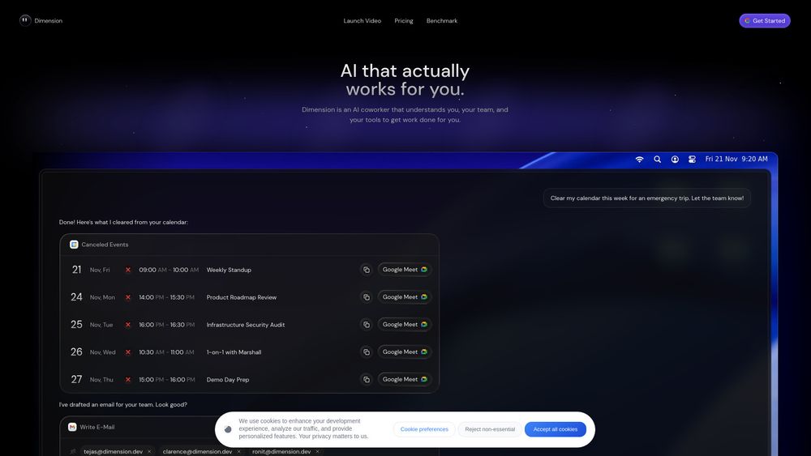The width and height of the screenshot is (811, 456).
Task: Open Launch Video nav item
Action: pyautogui.click(x=362, y=21)
